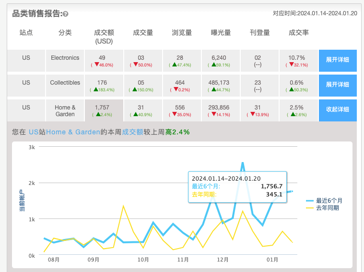This screenshot has height=272, width=364.
Task: Click Home & Garden 成交率 cell 2.5%
Action: click(x=299, y=110)
